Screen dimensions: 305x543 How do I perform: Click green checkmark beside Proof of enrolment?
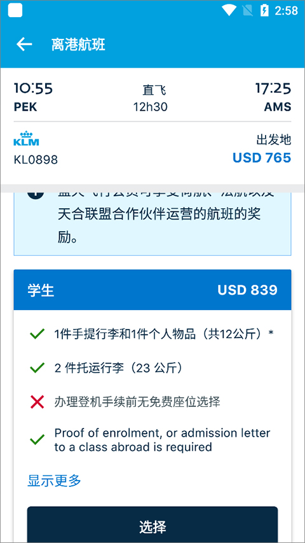[x=37, y=439]
